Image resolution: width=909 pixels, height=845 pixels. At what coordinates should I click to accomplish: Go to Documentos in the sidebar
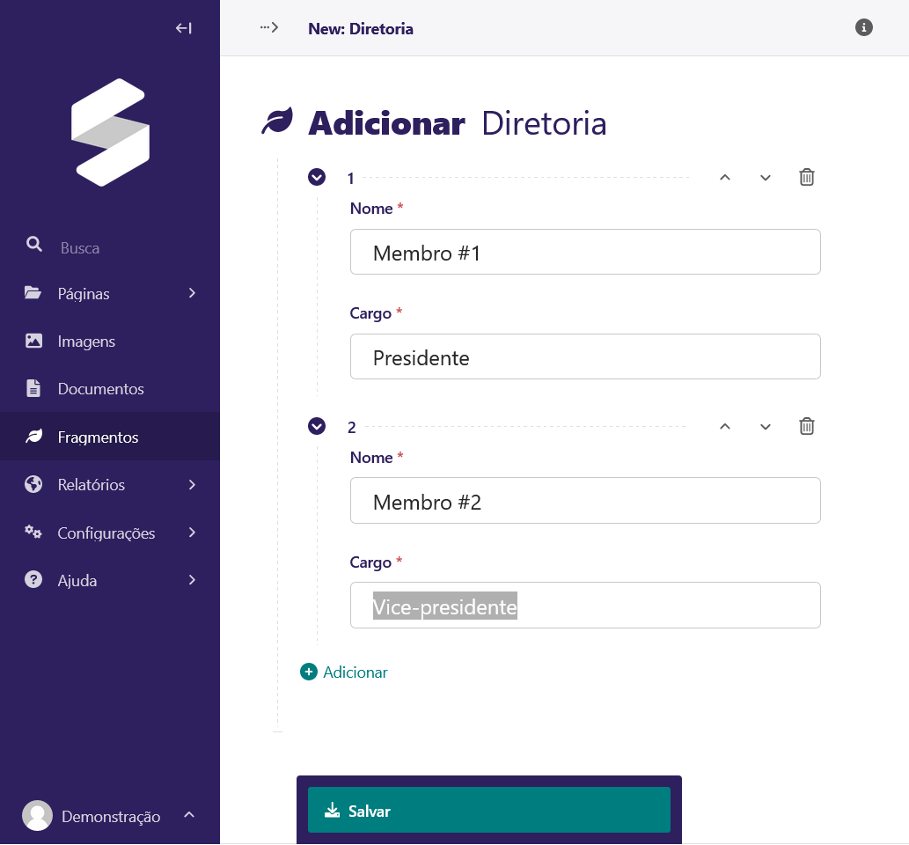point(100,389)
